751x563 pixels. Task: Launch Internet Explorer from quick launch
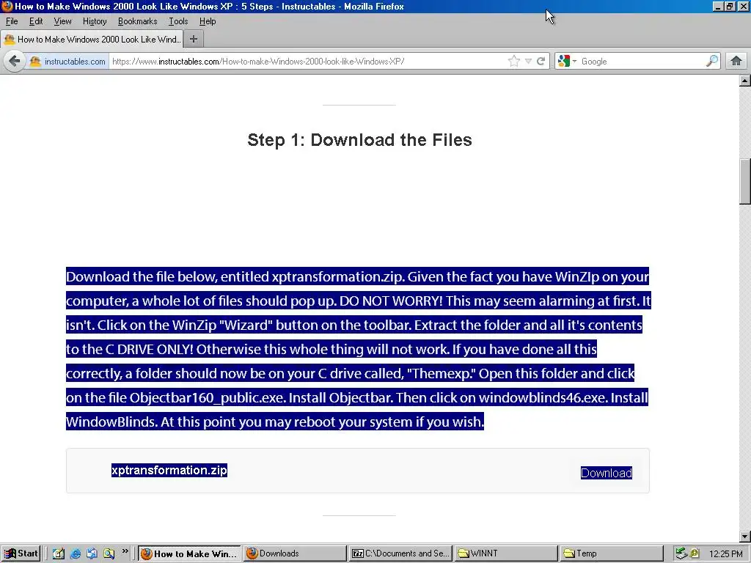(76, 553)
